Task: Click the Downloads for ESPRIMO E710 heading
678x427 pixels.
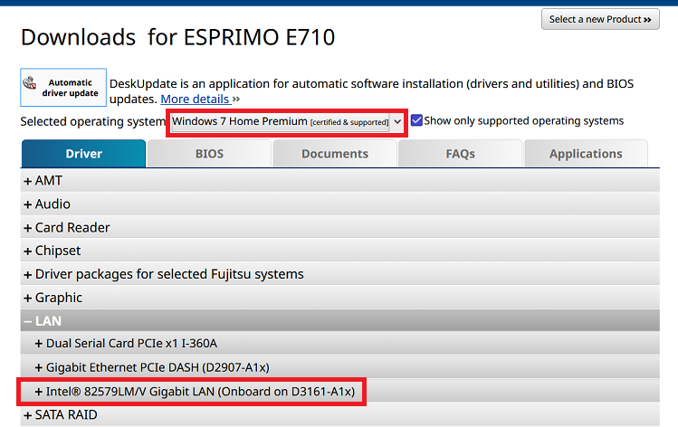Action: point(177,37)
